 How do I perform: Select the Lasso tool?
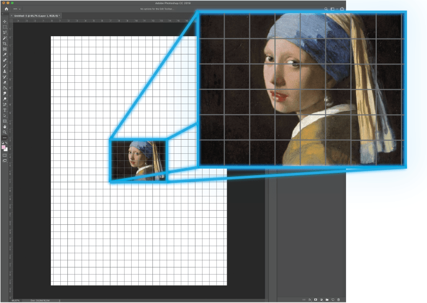coord(5,33)
